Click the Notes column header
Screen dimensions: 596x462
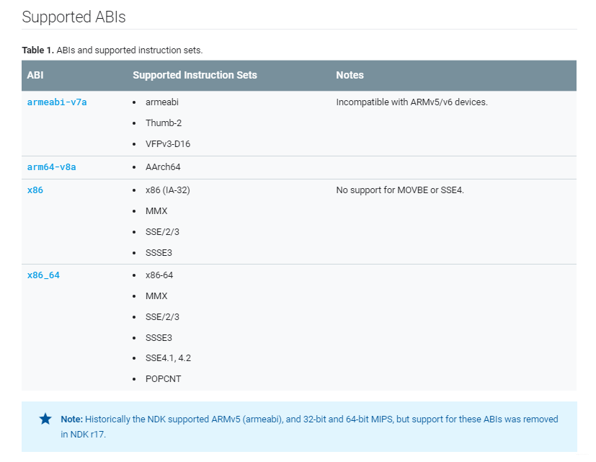point(350,75)
